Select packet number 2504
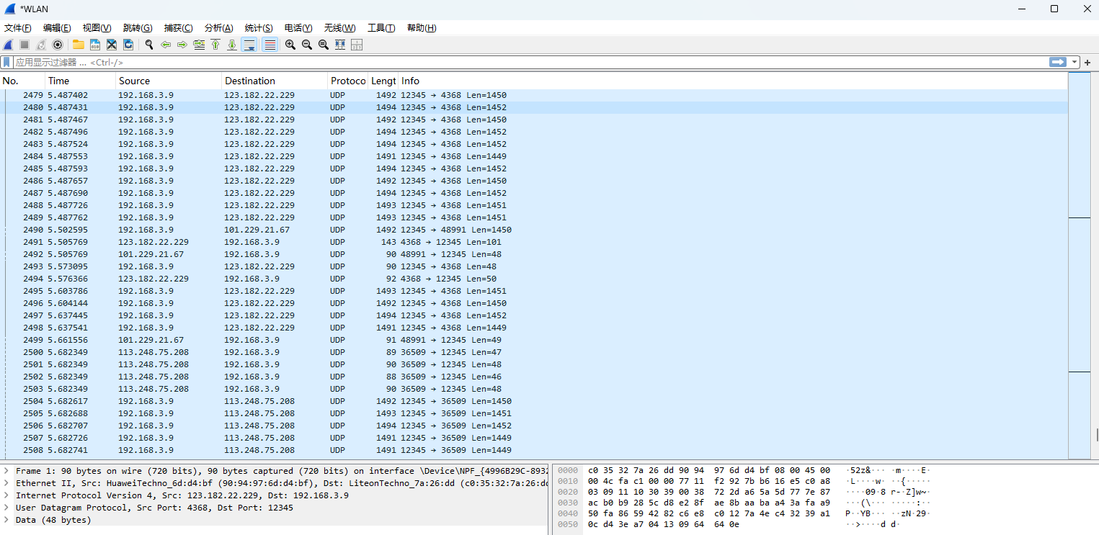 pos(534,401)
